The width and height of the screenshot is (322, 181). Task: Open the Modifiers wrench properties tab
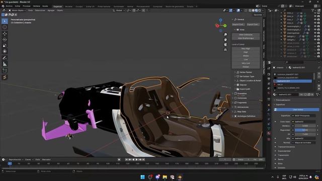point(269,110)
